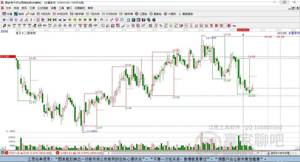
Task: Click the blue infinity loop icon
Action: point(234,26)
